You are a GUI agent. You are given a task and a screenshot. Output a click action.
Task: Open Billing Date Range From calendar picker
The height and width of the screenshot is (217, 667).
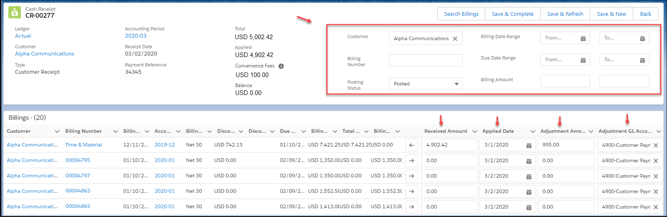click(x=583, y=38)
